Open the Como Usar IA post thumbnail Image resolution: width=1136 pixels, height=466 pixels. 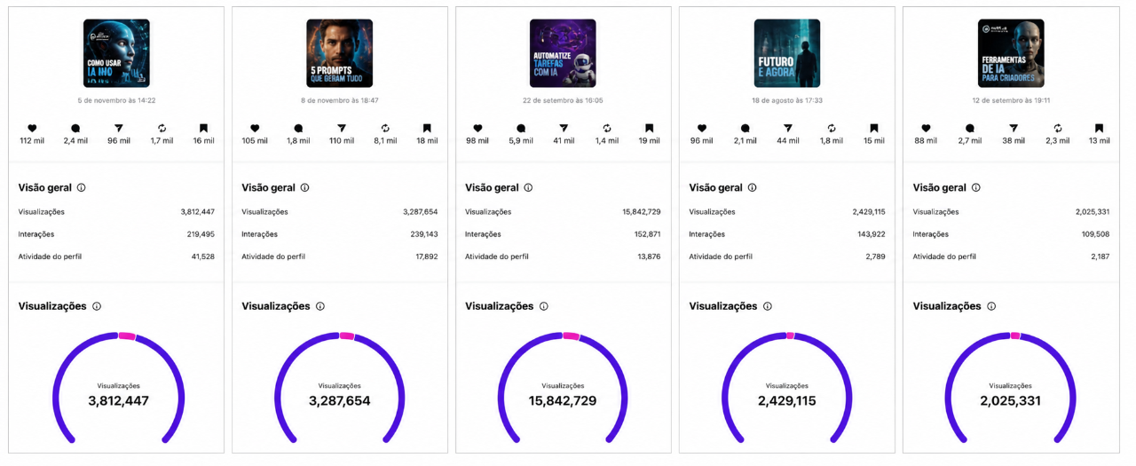(x=116, y=53)
